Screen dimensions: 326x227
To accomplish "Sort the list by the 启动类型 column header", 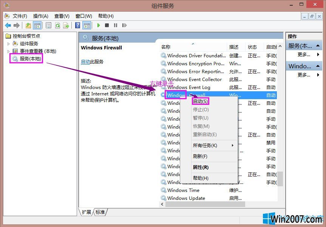I will pos(270,47).
